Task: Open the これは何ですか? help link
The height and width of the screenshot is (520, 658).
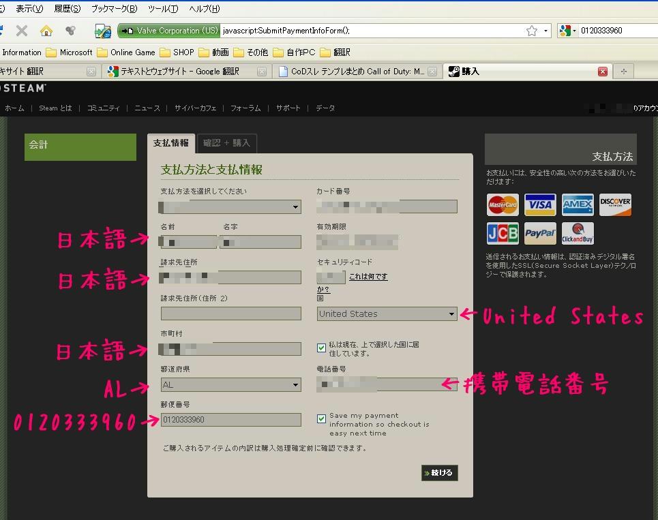Action: 368,277
